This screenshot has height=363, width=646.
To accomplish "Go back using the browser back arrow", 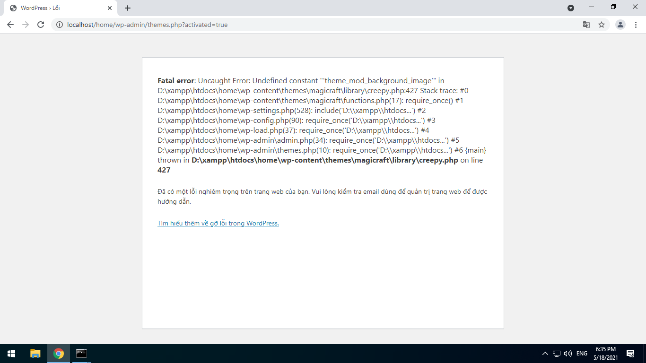I will pyautogui.click(x=10, y=25).
